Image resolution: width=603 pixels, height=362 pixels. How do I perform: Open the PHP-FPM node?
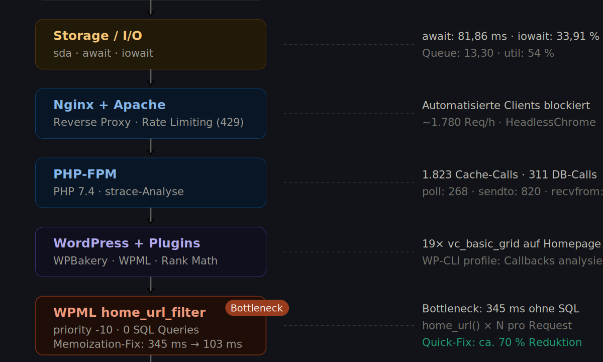tap(151, 183)
